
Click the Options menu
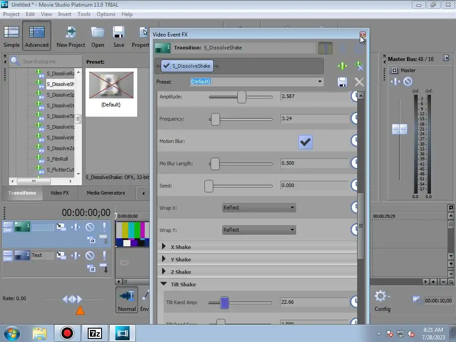click(106, 14)
